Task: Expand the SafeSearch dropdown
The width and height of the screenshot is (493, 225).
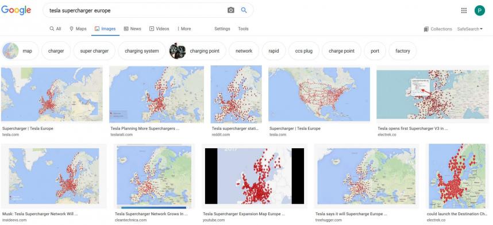Action: [x=470, y=29]
